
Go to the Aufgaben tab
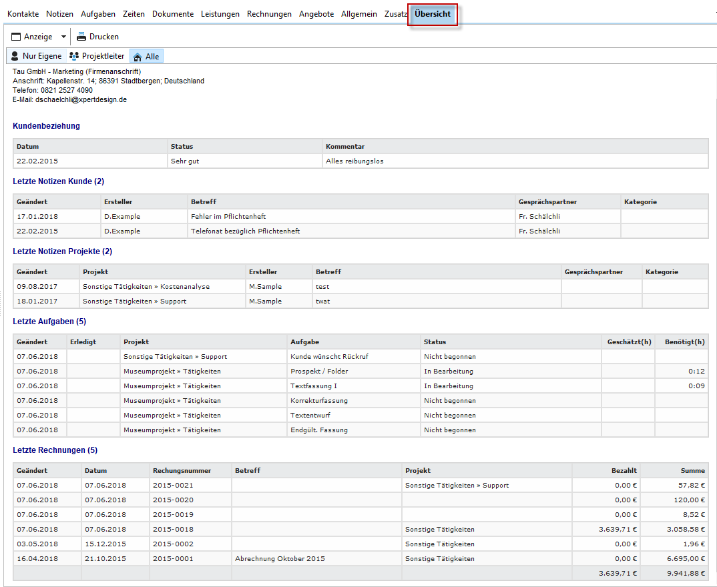point(97,14)
